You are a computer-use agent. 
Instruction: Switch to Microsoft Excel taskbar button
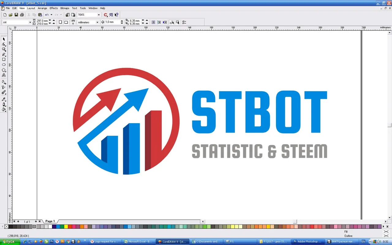pyautogui.click(x=138, y=242)
